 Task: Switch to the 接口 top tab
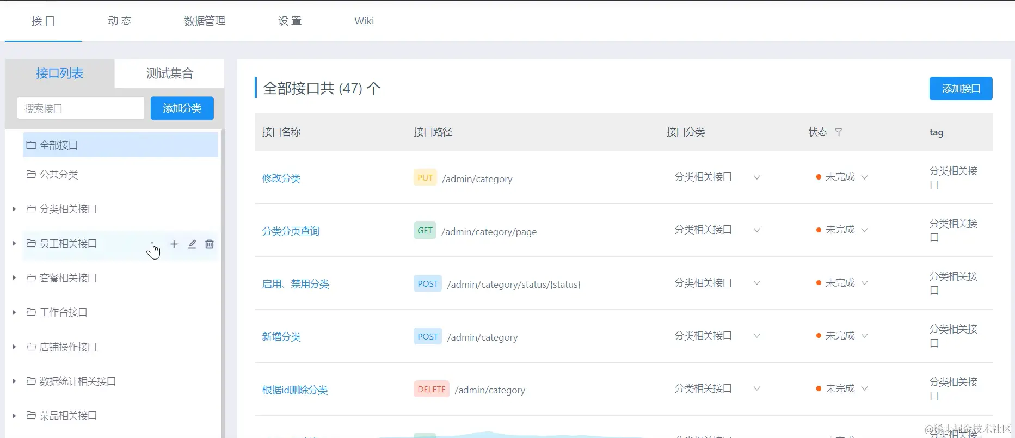[43, 21]
